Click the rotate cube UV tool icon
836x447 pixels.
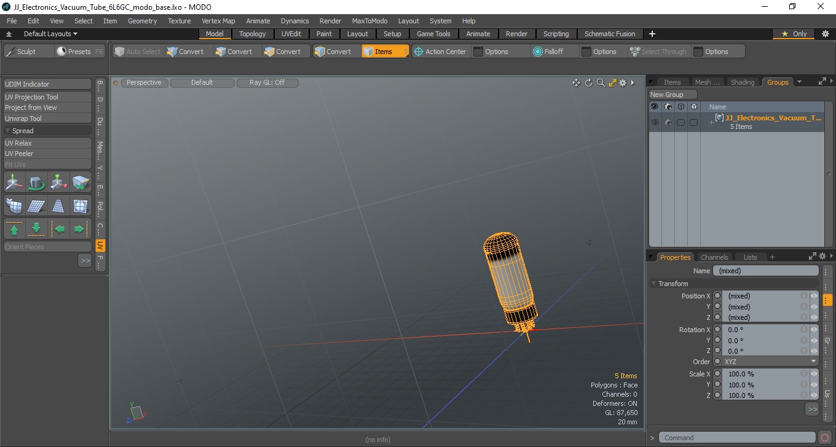pos(36,182)
